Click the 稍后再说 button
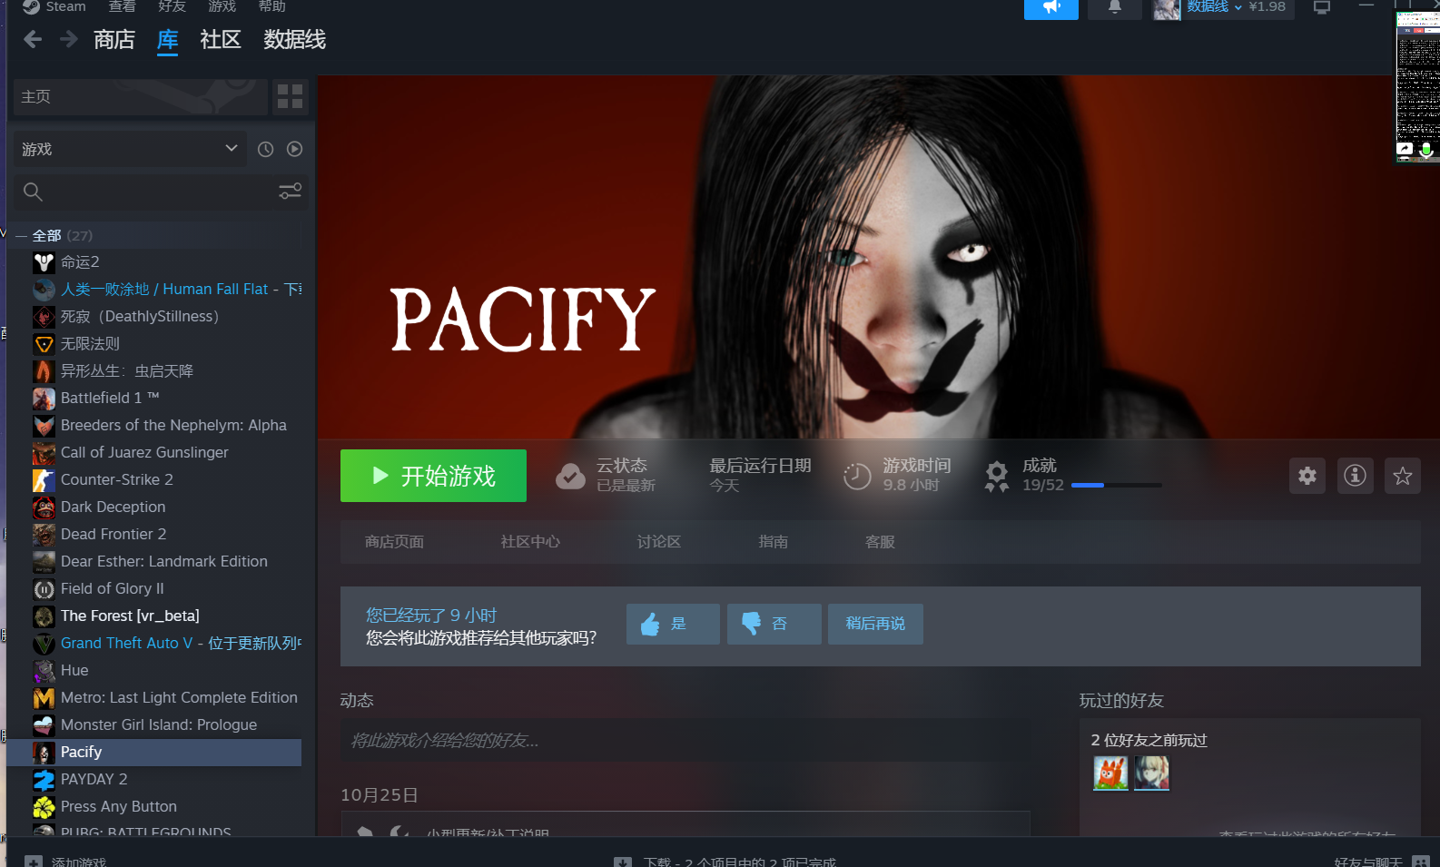Image resolution: width=1440 pixels, height=867 pixels. (875, 625)
